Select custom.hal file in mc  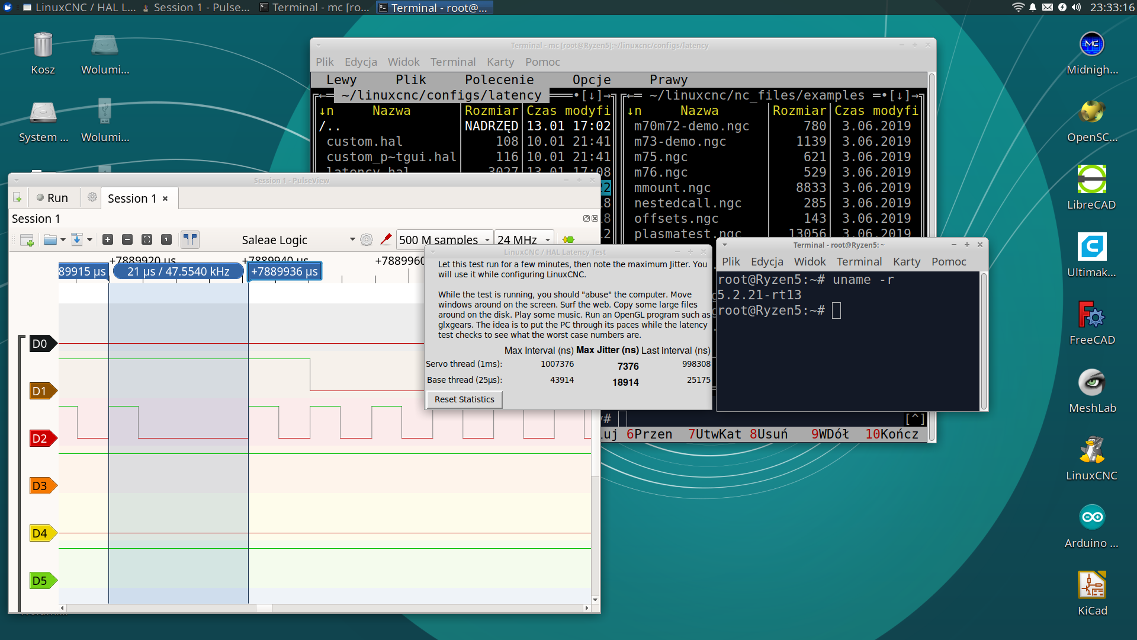coord(364,142)
